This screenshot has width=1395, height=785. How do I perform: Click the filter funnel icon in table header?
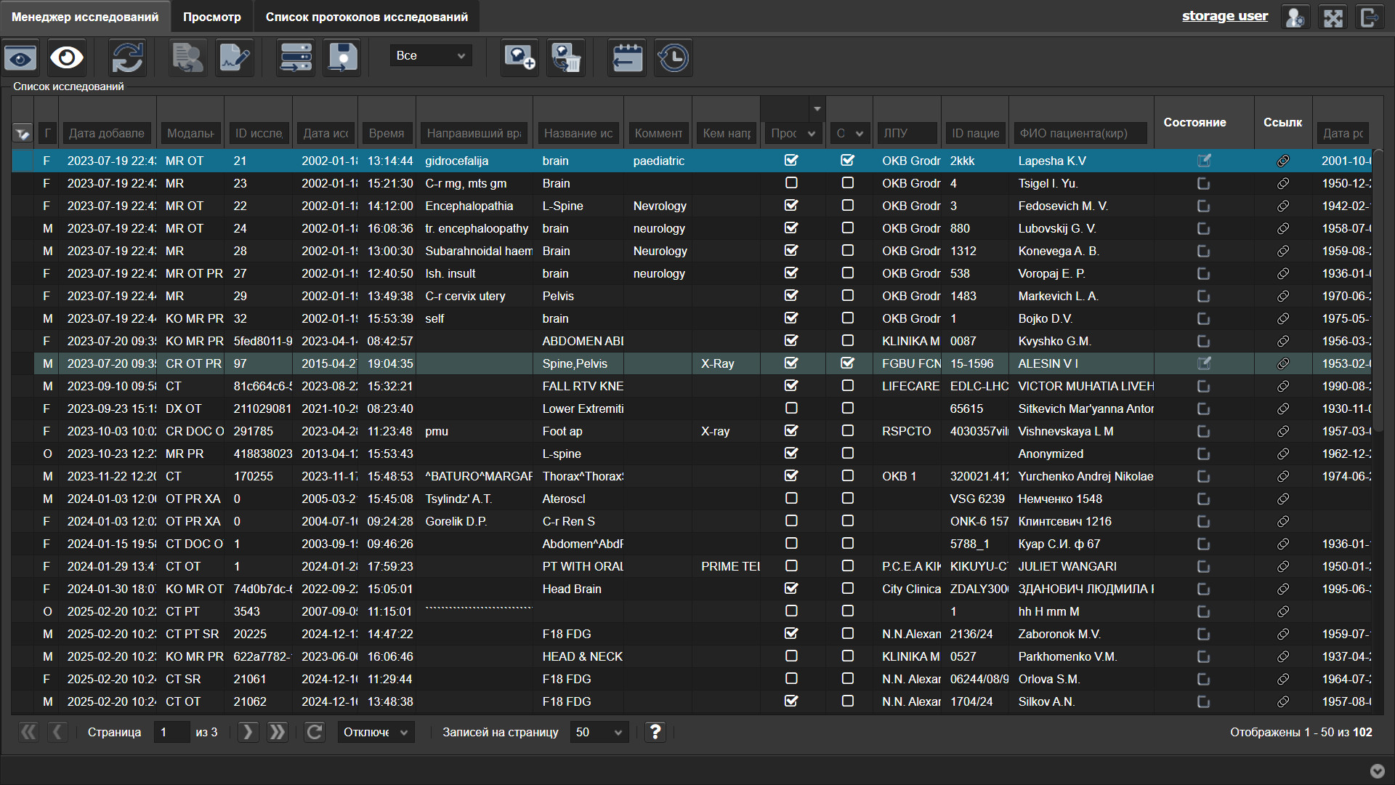(23, 134)
